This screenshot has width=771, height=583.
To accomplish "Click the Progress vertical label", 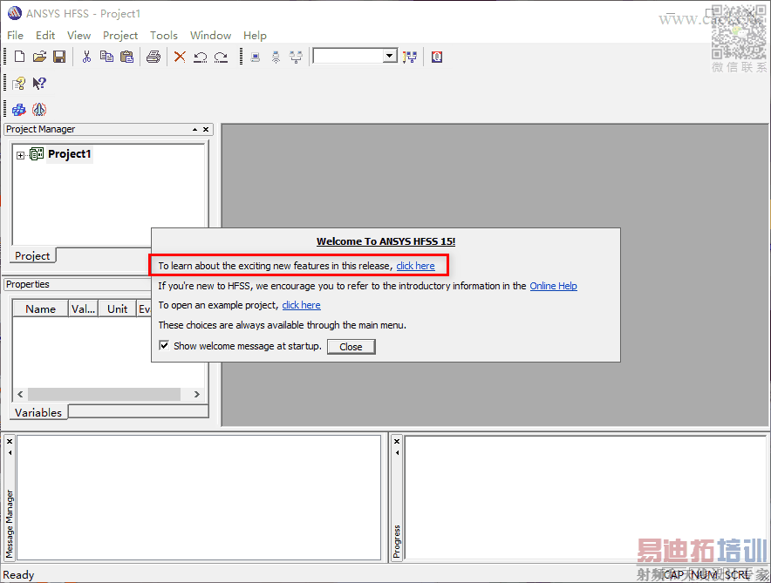I will click(397, 541).
